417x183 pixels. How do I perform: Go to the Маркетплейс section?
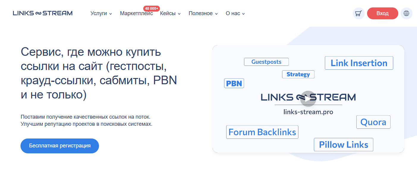coord(136,13)
